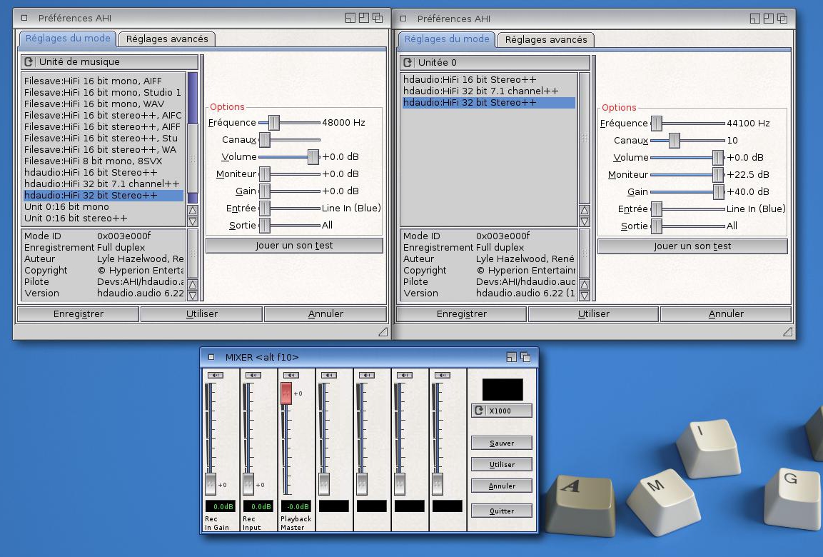Click resize gadget of left AHI window
Screen dimensions: 823x557
(x=383, y=331)
